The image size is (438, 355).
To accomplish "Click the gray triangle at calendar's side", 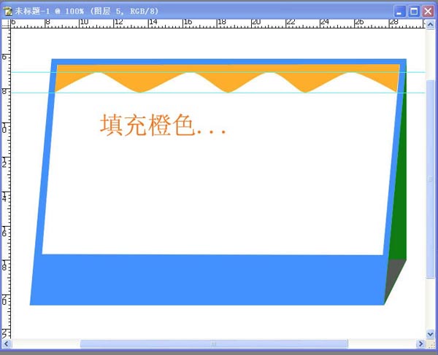I will point(394,281).
